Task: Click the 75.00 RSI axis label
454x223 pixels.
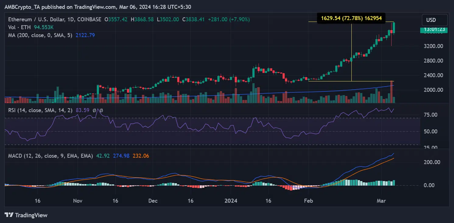Action: tap(431, 115)
